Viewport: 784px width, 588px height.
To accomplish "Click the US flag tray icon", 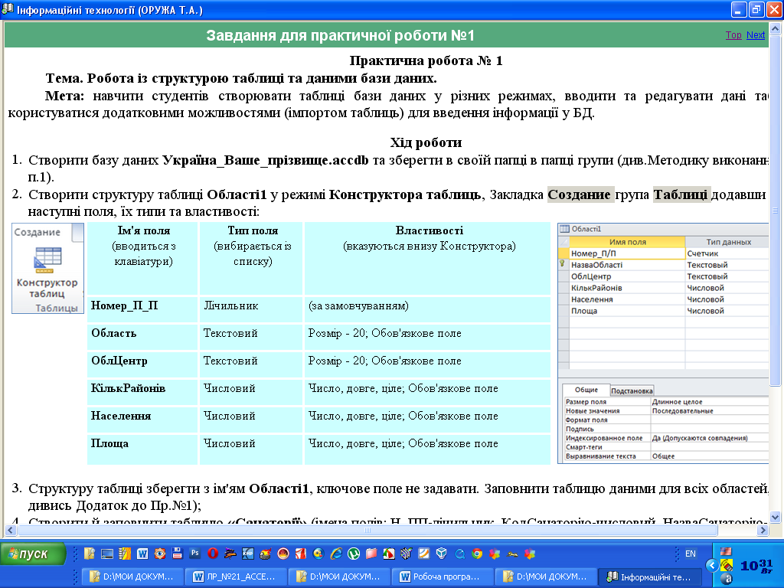I will coord(726,551).
